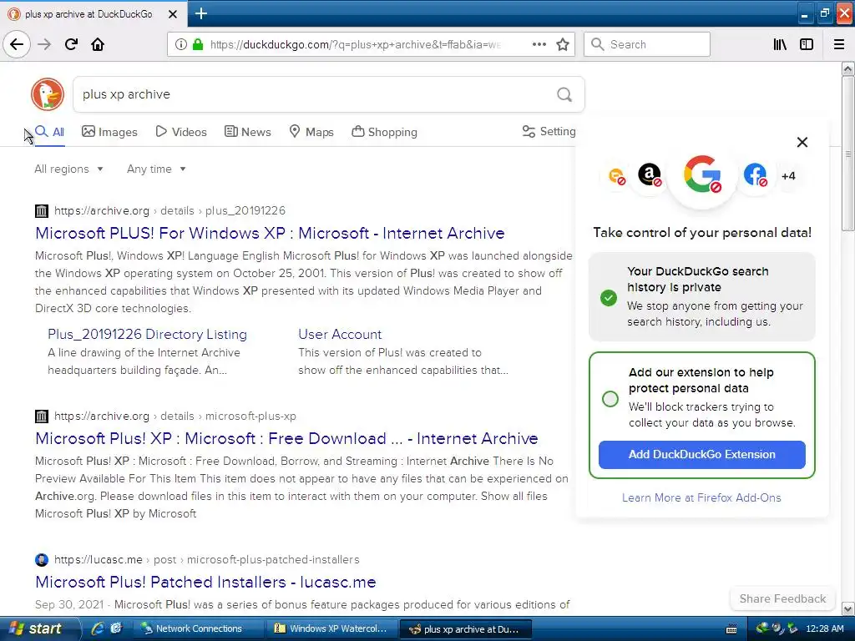Image resolution: width=855 pixels, height=641 pixels.
Task: Close the privacy promo panel
Action: pos(802,142)
